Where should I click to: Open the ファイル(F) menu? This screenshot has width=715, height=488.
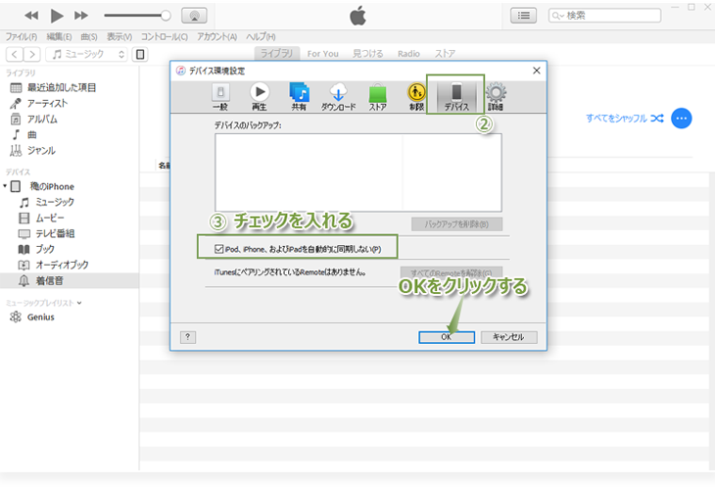tap(21, 37)
